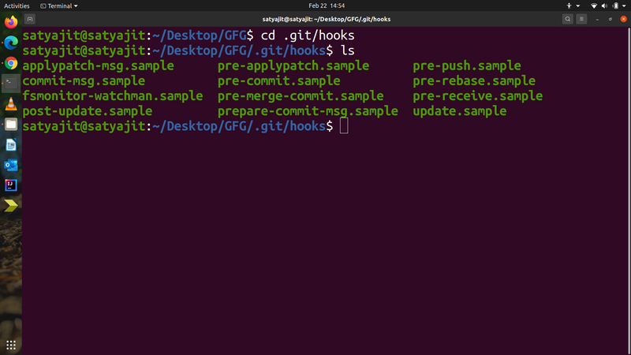Open the Feb 22 14:54 clock panel
Screen dimensions: 631x355
tap(327, 6)
